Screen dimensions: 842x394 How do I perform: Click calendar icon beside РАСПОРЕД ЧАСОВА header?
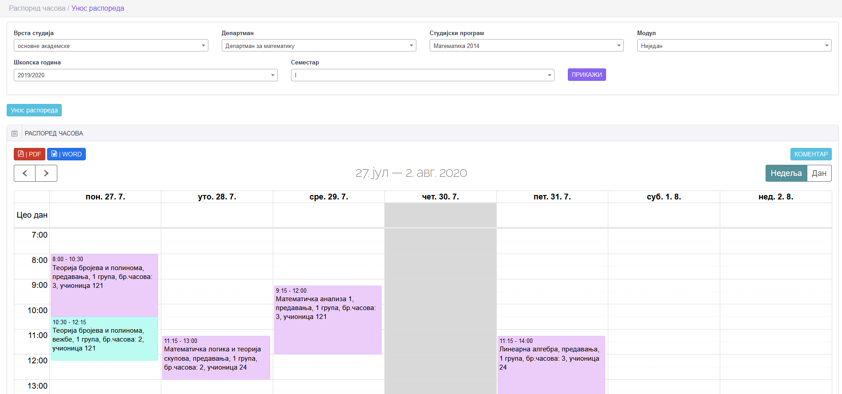15,133
